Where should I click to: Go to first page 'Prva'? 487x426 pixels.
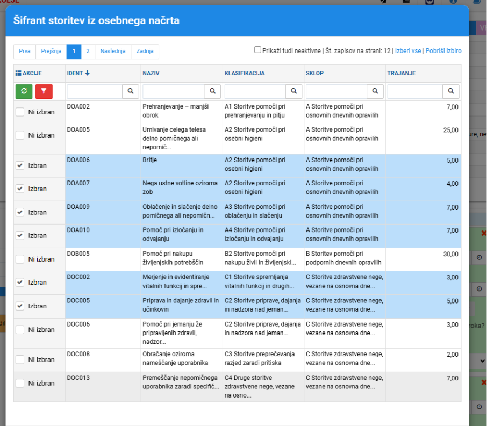[25, 51]
